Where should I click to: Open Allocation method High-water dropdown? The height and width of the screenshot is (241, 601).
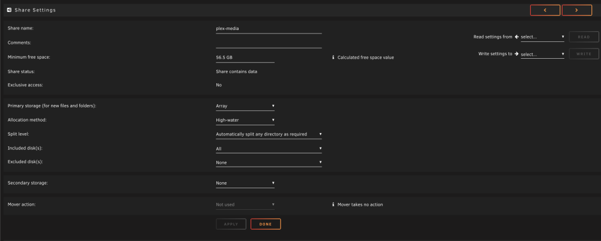(x=245, y=120)
